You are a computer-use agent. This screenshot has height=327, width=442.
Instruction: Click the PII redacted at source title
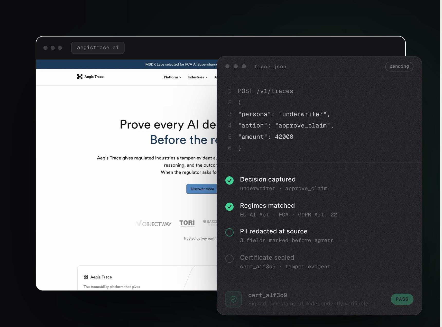click(x=274, y=231)
